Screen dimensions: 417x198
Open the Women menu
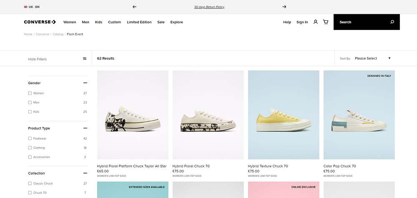pos(70,22)
